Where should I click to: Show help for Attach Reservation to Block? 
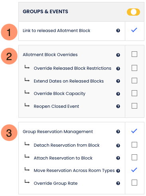[118, 158]
